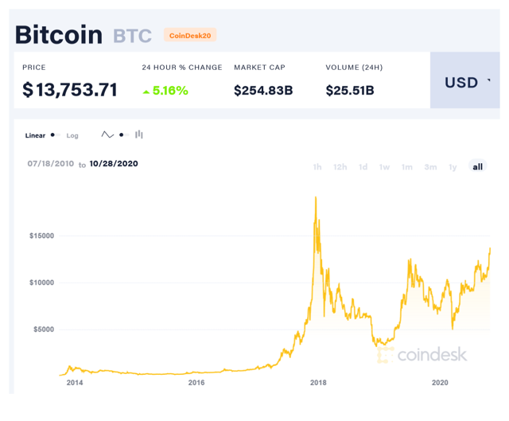Switch chart scale to Log
Viewport: 509px width, 421px height.
point(72,135)
